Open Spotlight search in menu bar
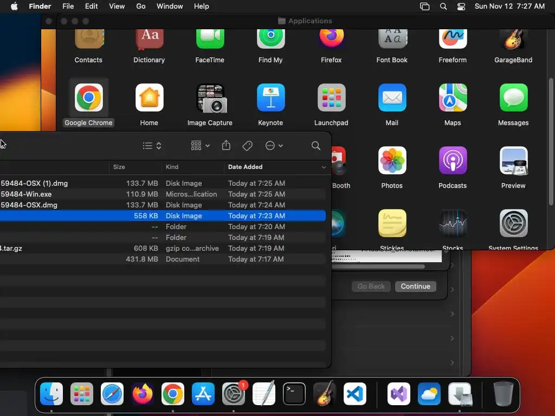The width and height of the screenshot is (555, 416). click(x=443, y=6)
